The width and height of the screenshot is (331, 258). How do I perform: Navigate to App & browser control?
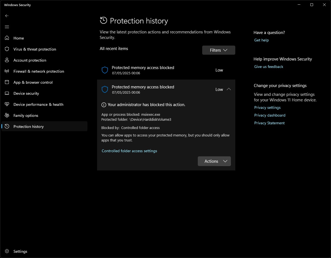[44, 82]
